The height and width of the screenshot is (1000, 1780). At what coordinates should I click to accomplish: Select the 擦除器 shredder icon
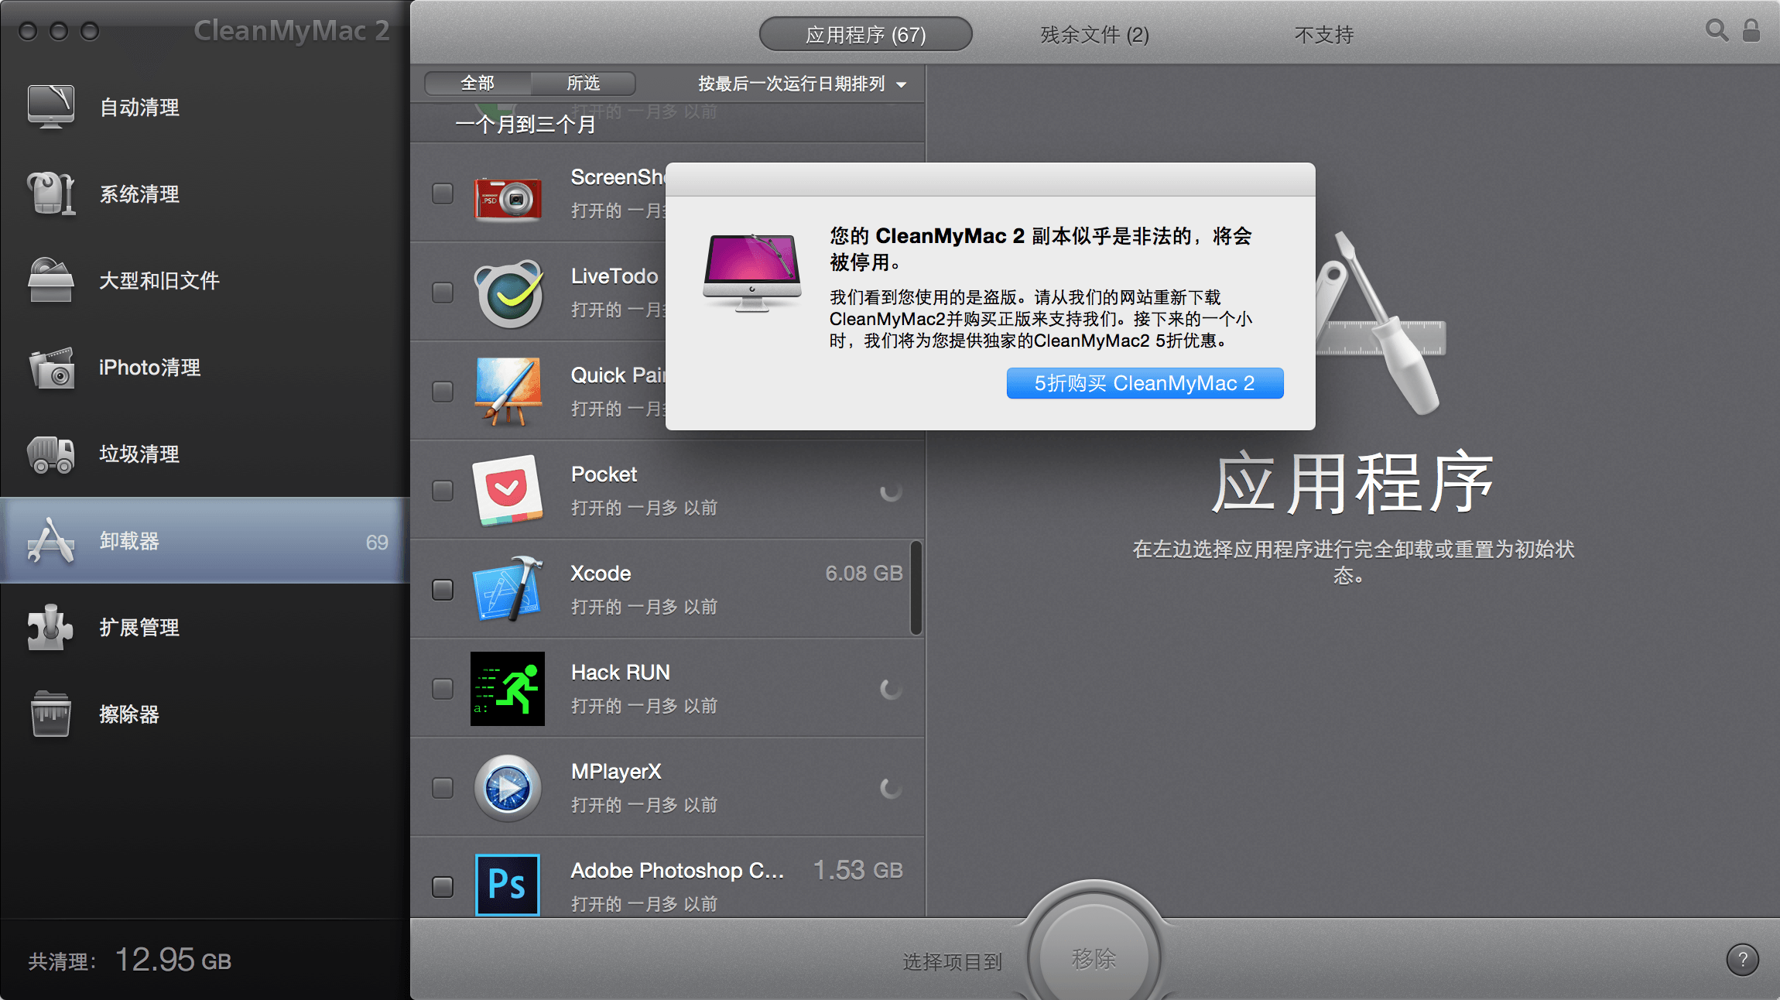click(x=51, y=714)
